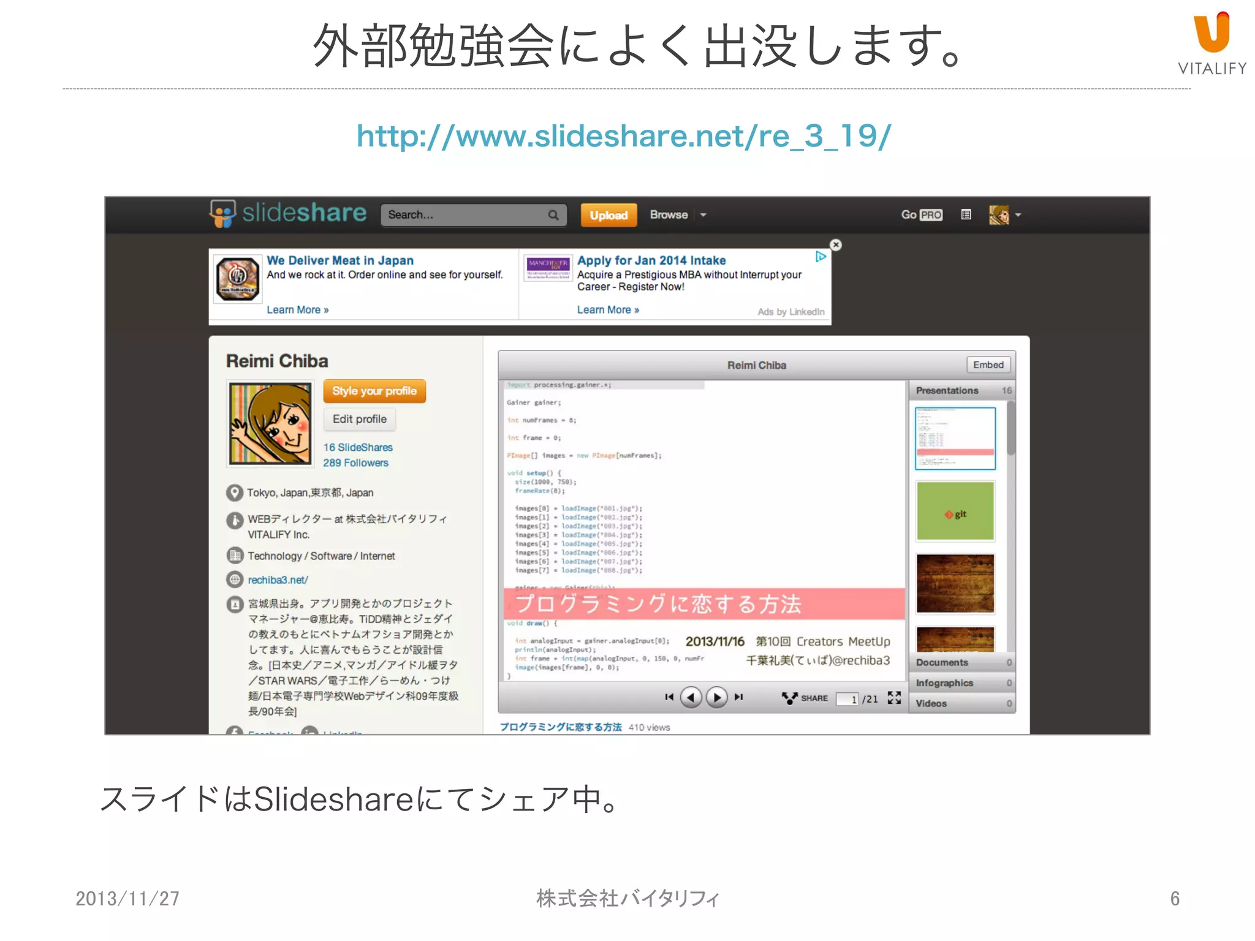Click Style your profile button
The width and height of the screenshot is (1255, 941).
coord(374,391)
